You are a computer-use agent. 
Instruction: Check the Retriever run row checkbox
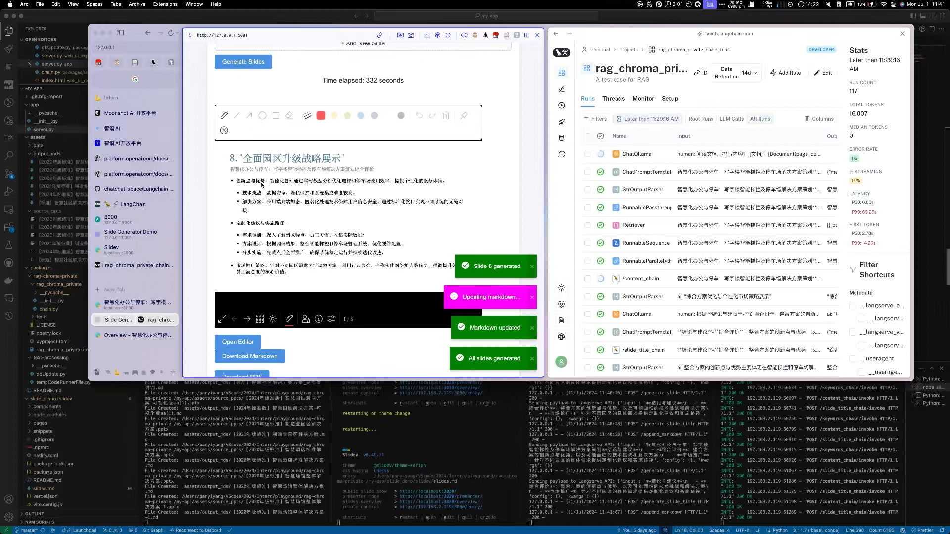click(587, 225)
